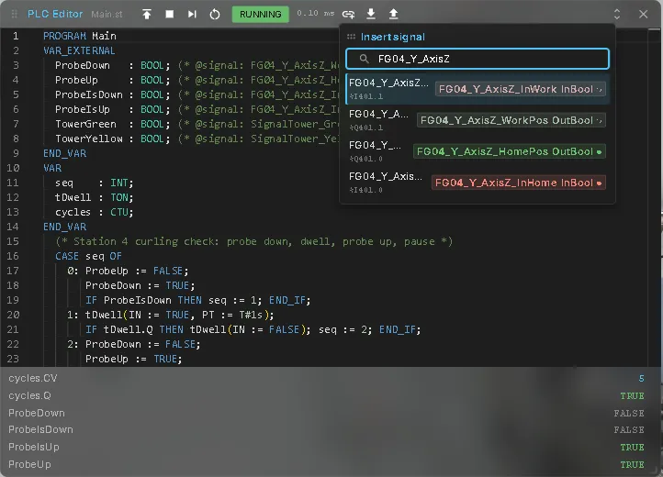Click the cycles.CV watch row

[x=326, y=378]
